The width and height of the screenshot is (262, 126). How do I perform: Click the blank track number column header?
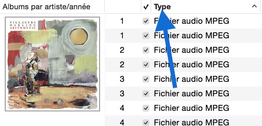pos(123,7)
